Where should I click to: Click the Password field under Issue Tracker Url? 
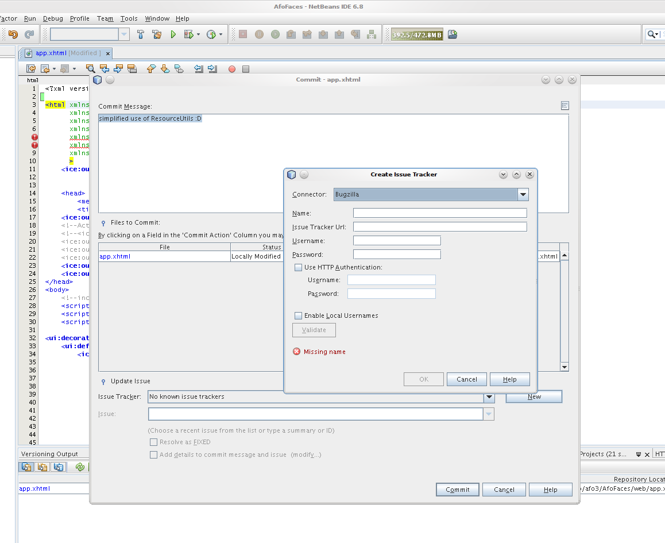click(x=397, y=255)
